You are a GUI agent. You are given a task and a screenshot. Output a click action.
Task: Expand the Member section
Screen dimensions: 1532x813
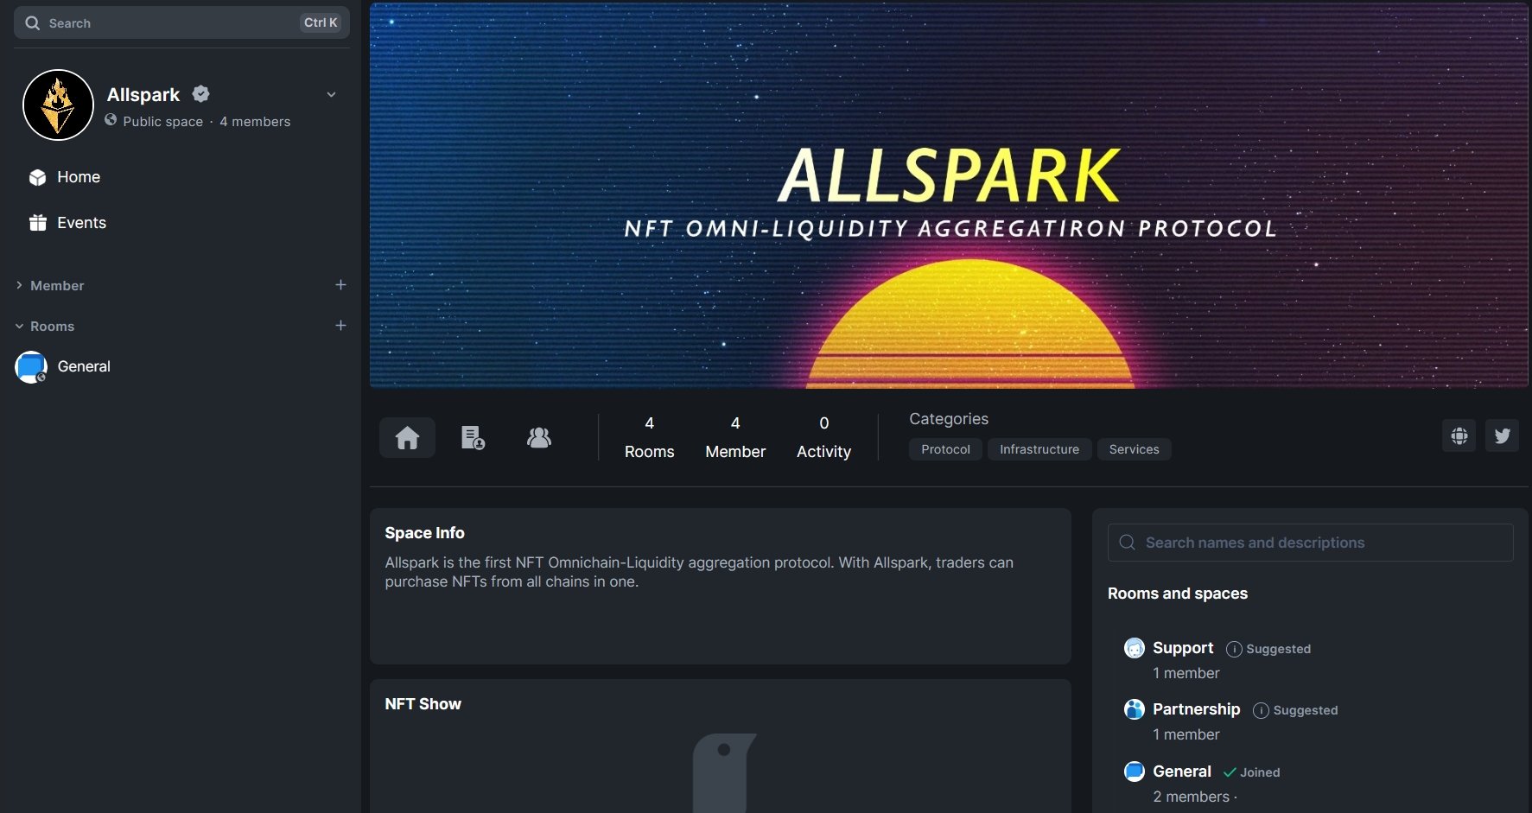[18, 285]
